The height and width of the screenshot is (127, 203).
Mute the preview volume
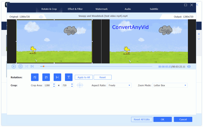click(189, 67)
